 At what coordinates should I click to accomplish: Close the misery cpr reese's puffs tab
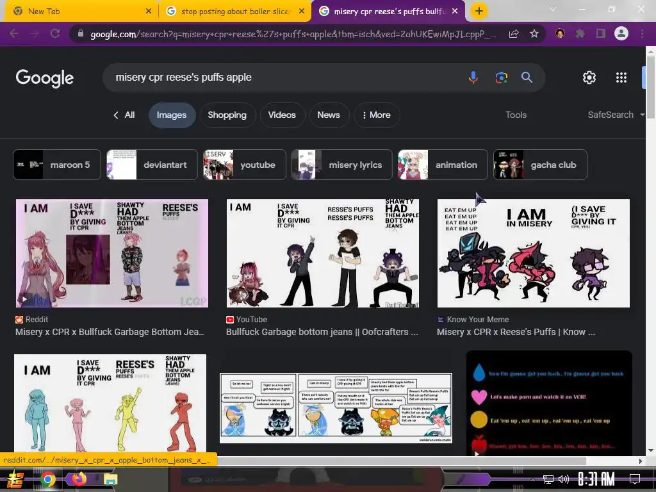pos(455,12)
